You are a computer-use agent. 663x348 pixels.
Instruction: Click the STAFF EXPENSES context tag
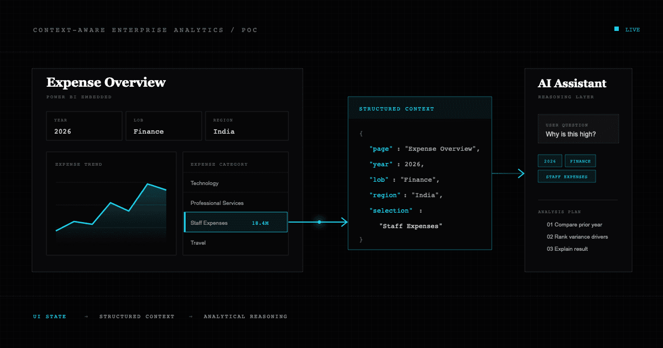567,177
